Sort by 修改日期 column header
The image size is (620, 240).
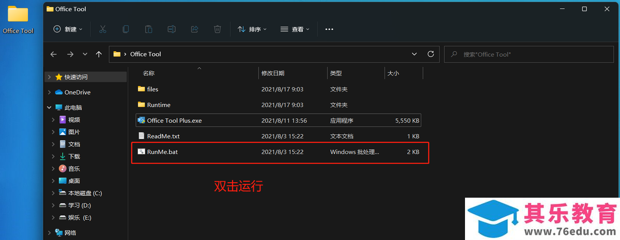(x=273, y=73)
